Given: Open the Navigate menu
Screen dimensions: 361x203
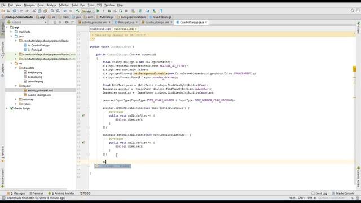Looking at the screenshot, I should 29,5.
